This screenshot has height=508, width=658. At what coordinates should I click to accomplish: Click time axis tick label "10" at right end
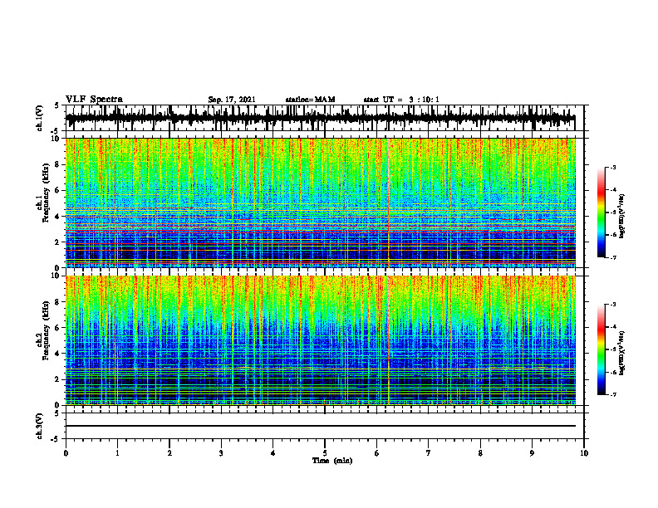point(584,453)
